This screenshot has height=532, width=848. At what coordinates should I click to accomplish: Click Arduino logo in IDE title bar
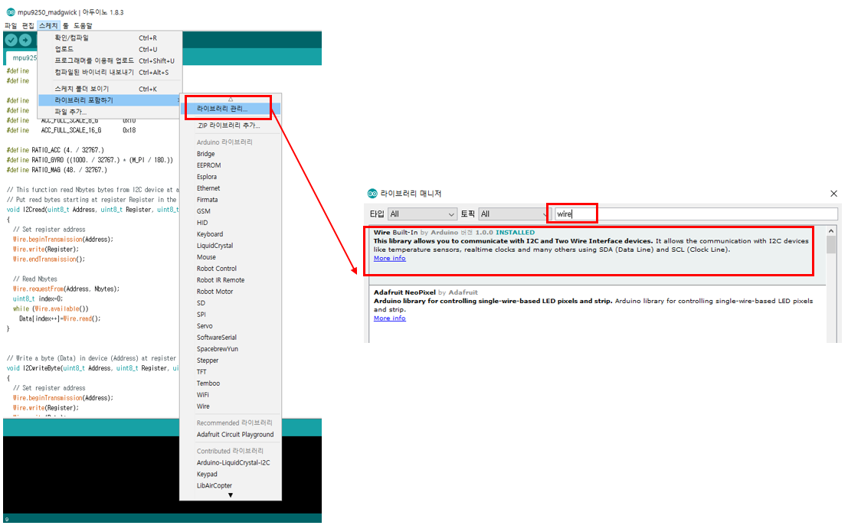(x=10, y=12)
